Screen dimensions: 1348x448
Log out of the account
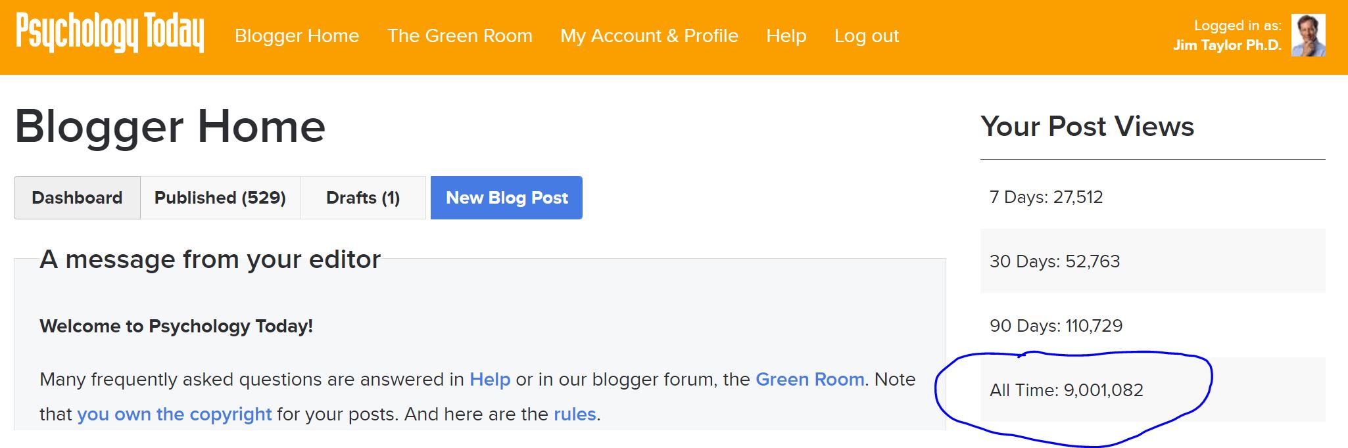tap(866, 35)
